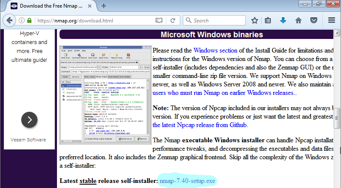Open the Firefox hamburger menu
The width and height of the screenshot is (341, 188).
point(331,20)
